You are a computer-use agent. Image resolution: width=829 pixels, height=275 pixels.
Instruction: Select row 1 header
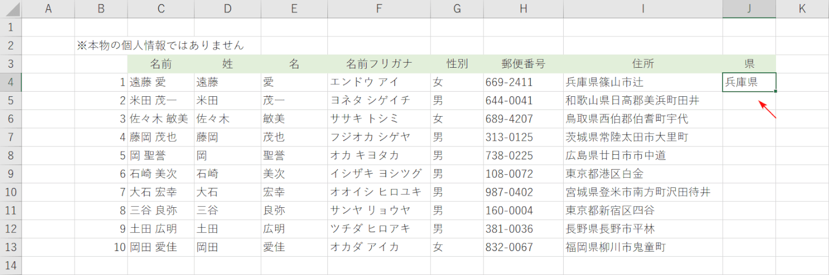pos(11,27)
